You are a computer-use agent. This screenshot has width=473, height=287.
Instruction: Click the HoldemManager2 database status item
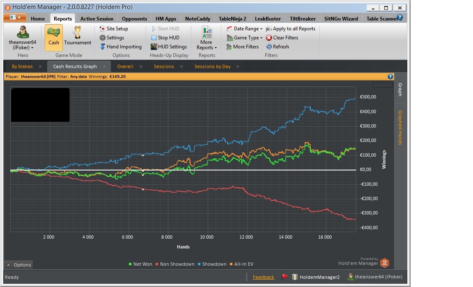316,277
